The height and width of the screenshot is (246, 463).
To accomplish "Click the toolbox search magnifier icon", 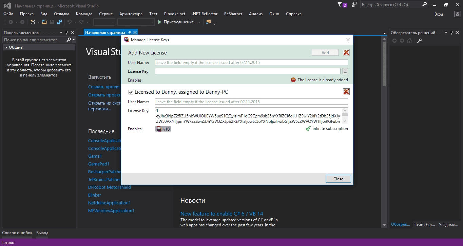I will tap(69, 40).
